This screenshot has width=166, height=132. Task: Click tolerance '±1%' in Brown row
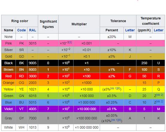[x=112, y=70]
